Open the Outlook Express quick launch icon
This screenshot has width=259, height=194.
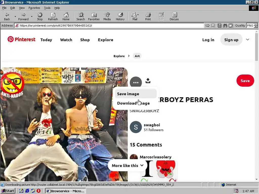(33, 191)
